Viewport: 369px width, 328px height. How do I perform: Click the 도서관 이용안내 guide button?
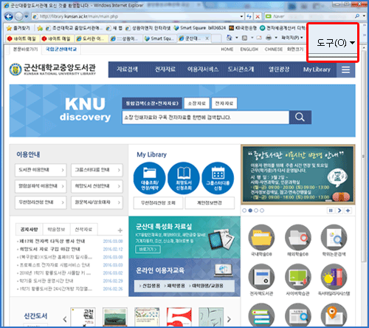(41, 170)
